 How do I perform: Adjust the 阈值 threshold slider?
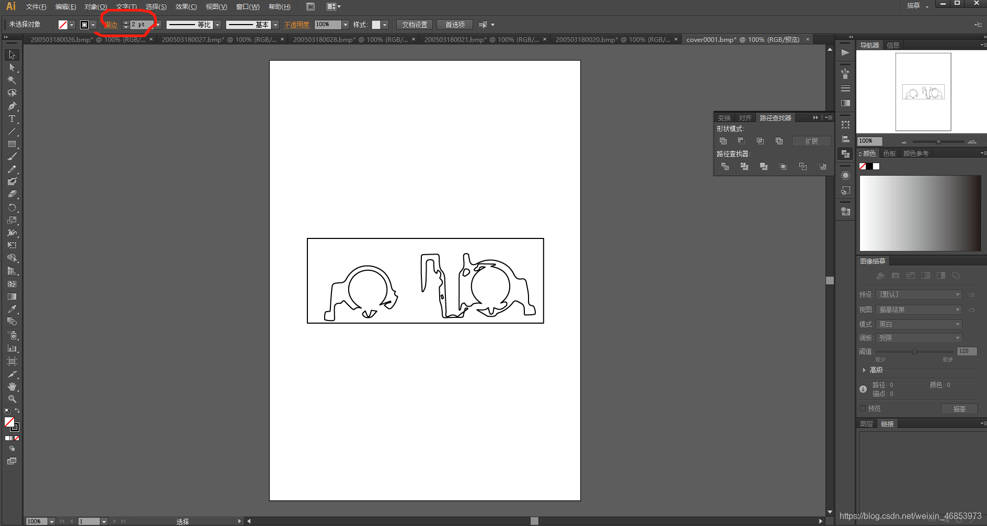coord(914,352)
